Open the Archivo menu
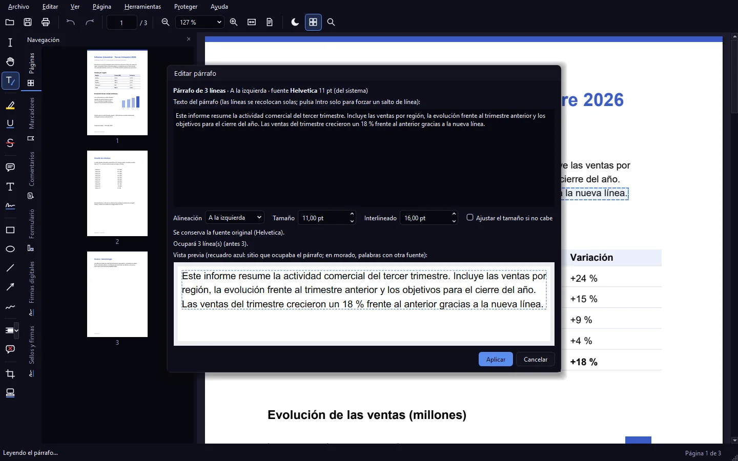Screen dimensions: 738x461 (x=18, y=7)
